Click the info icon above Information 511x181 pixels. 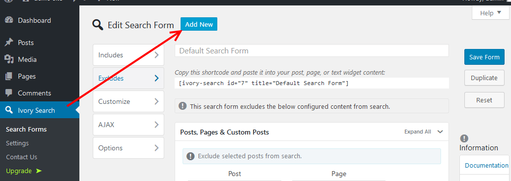click(464, 139)
